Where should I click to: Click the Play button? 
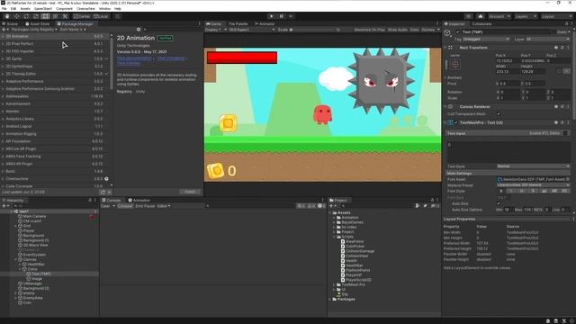tap(272, 16)
